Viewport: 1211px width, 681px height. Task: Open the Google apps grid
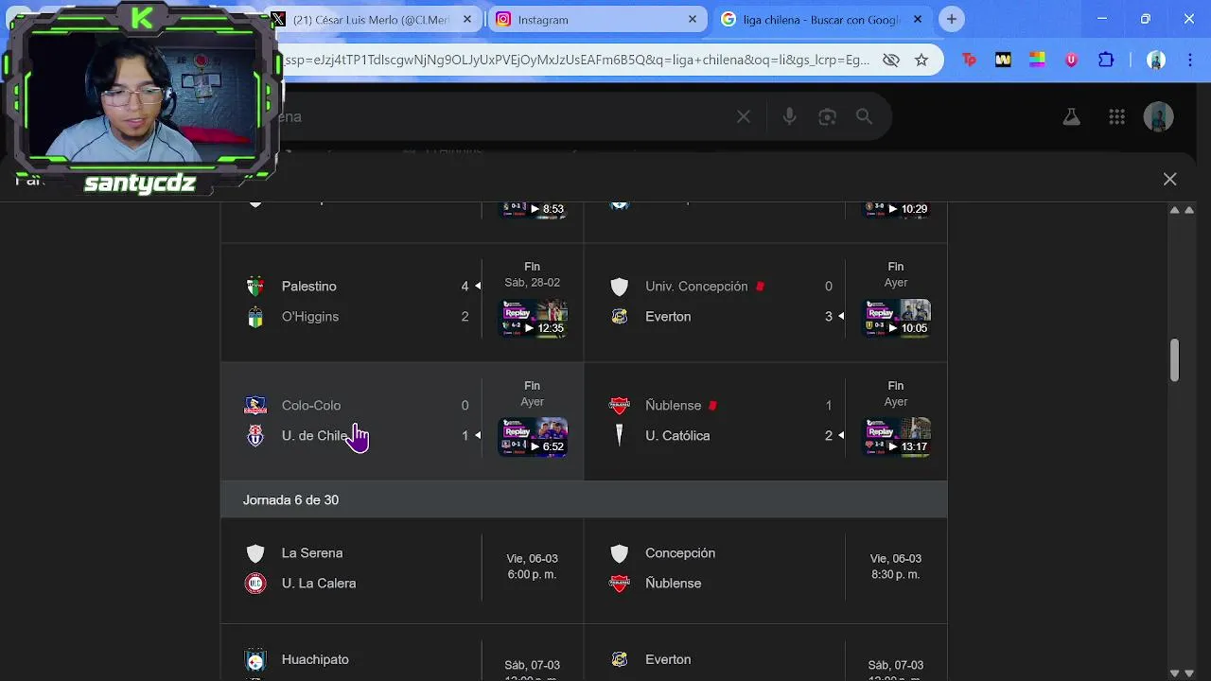(1116, 116)
